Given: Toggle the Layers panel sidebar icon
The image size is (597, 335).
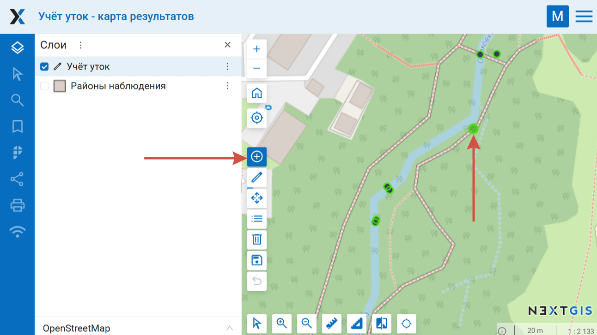Looking at the screenshot, I should pos(18,47).
